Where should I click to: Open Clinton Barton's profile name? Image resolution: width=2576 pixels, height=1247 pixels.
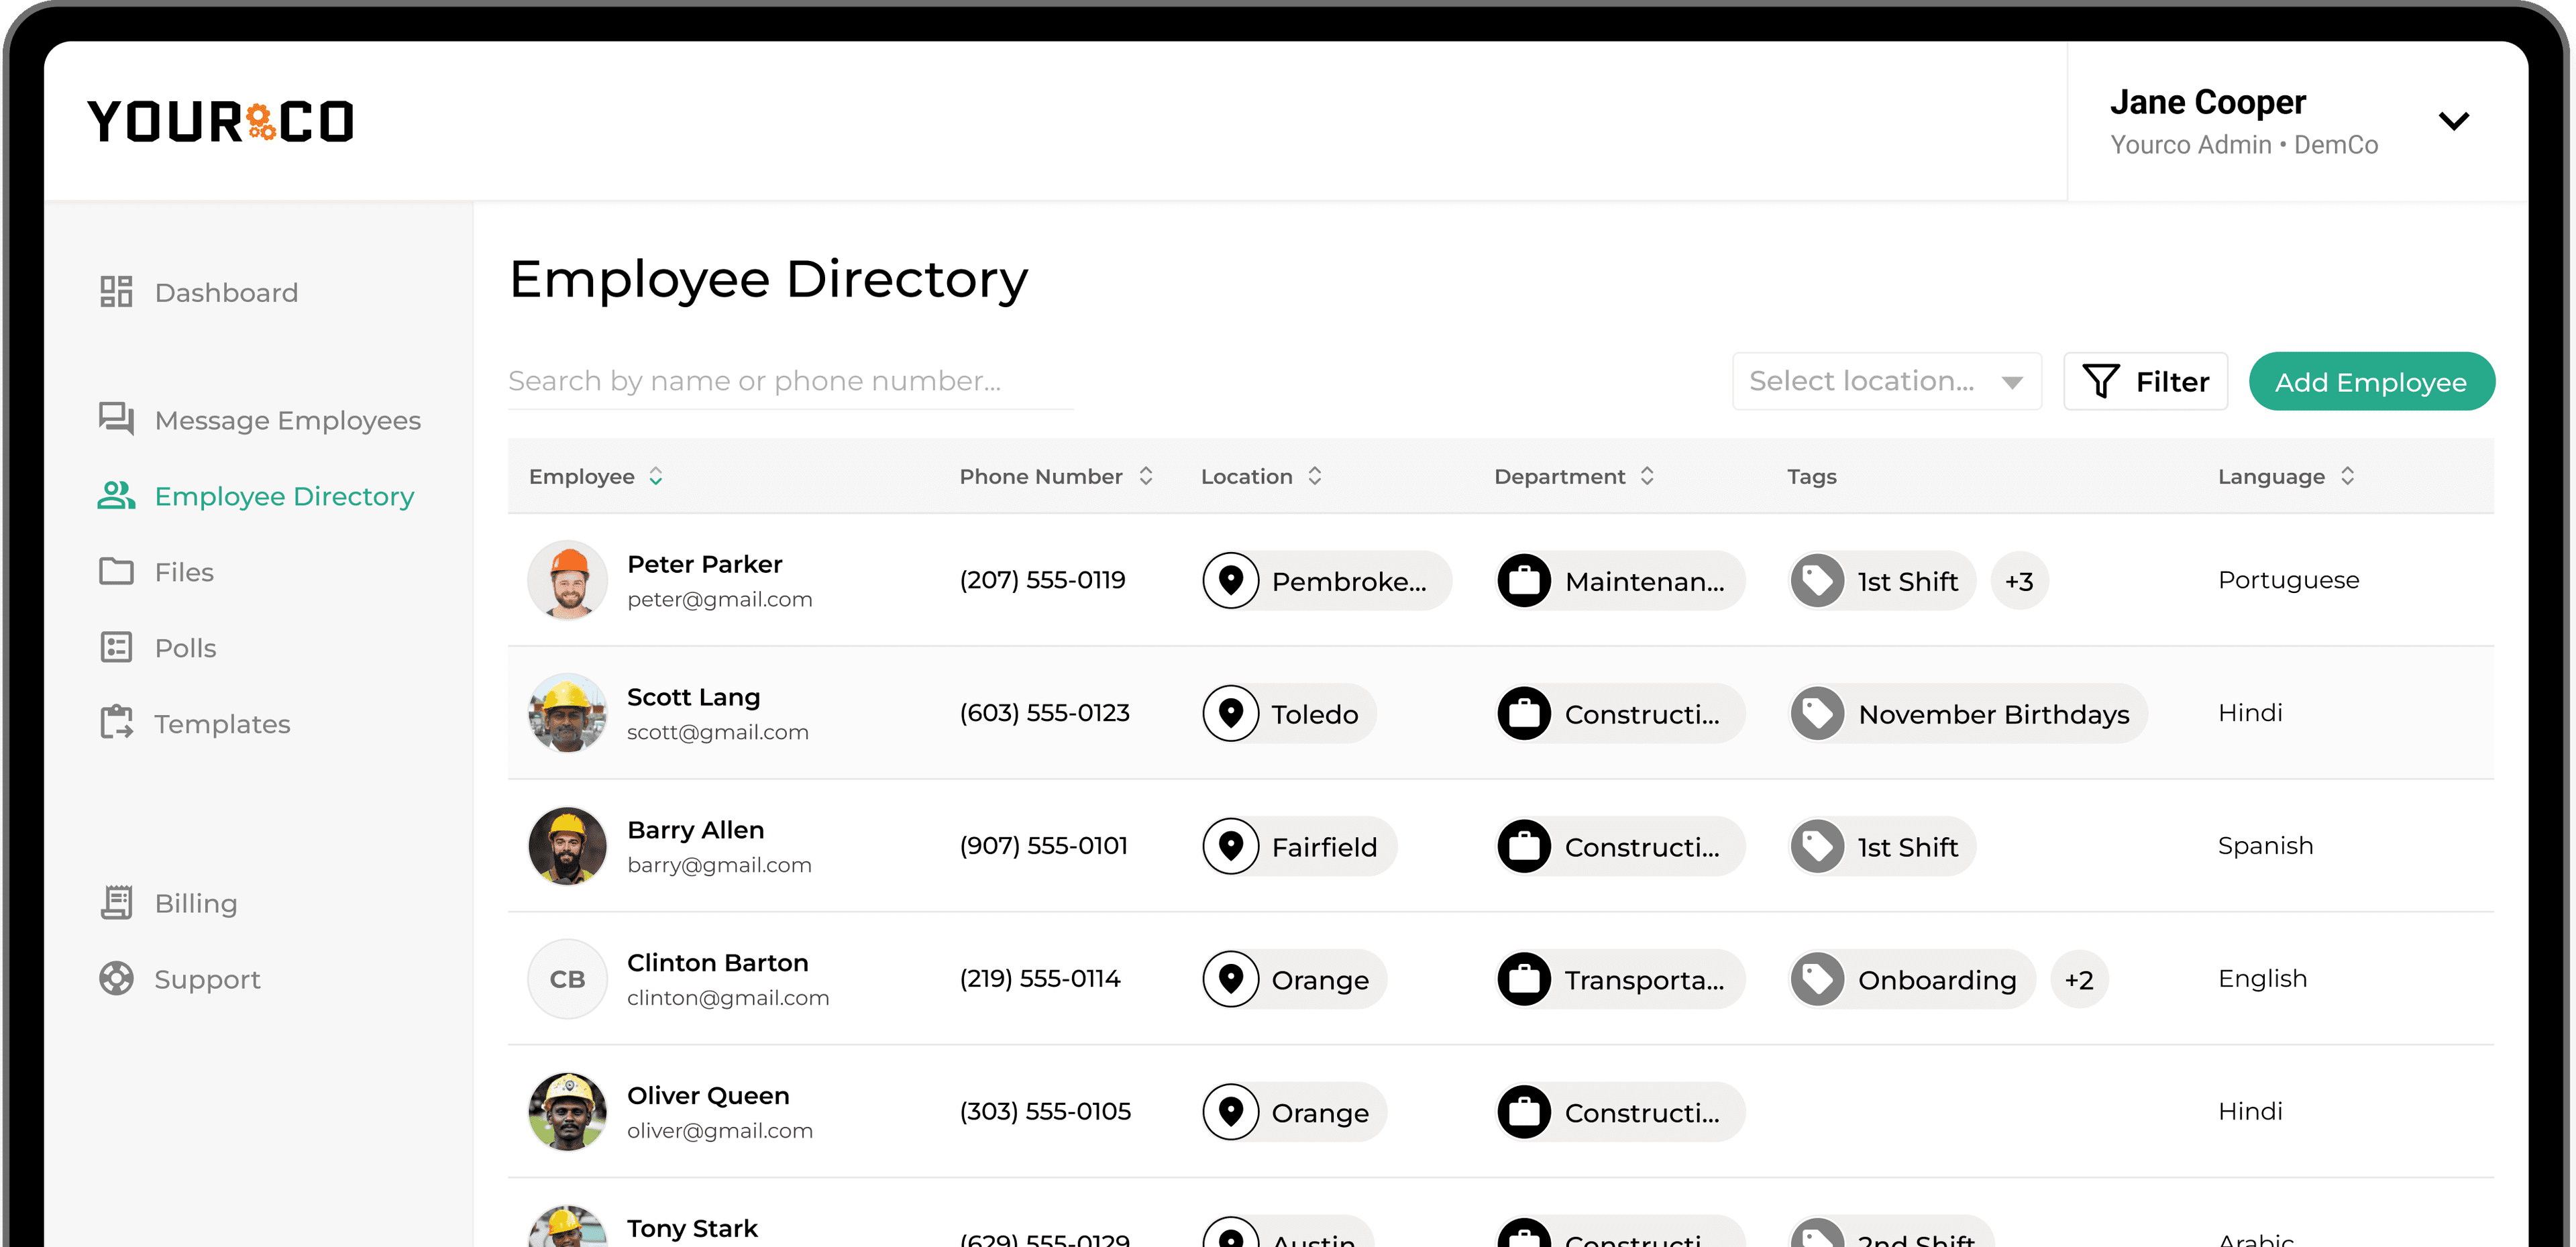pyautogui.click(x=717, y=963)
